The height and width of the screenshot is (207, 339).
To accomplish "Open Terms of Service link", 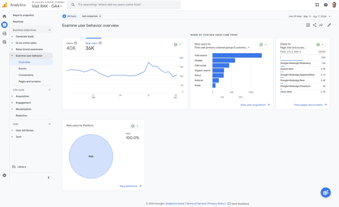I will [196, 204].
